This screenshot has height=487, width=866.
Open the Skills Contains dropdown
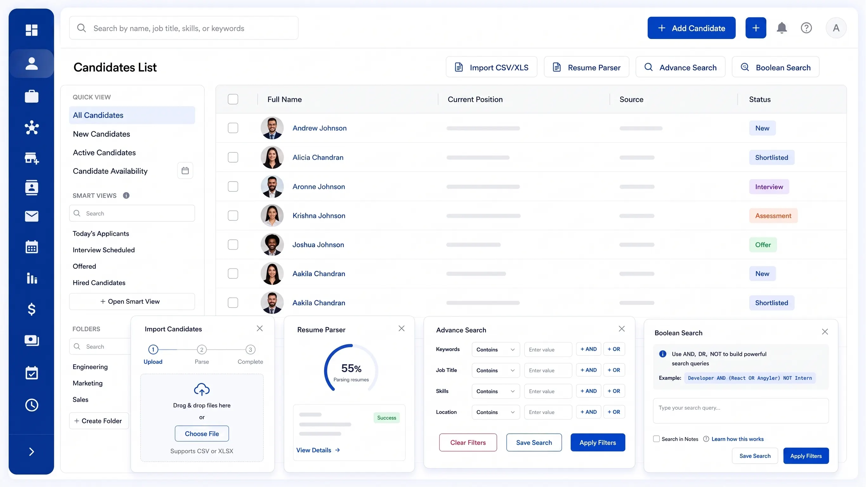pos(495,391)
